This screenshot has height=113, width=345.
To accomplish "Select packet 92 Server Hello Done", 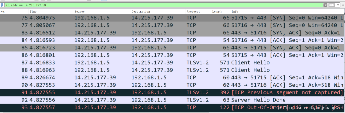I will tap(172, 100).
